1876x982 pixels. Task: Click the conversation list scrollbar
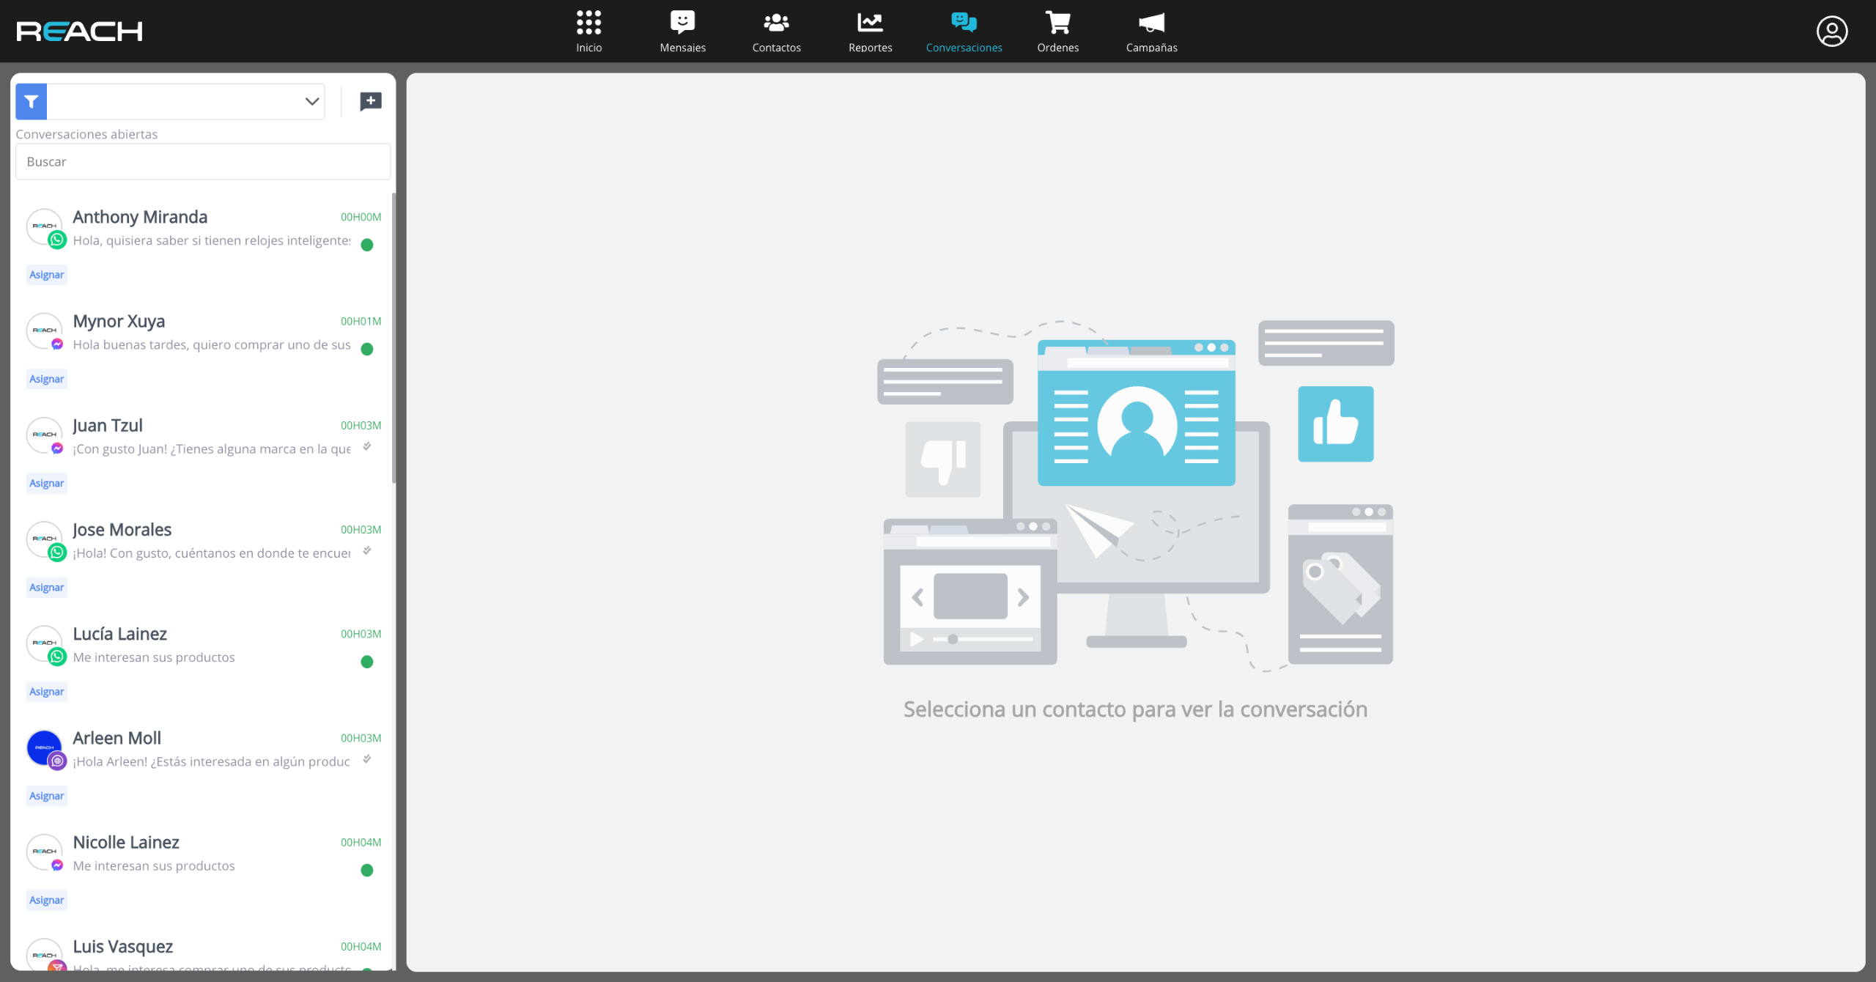pos(394,337)
